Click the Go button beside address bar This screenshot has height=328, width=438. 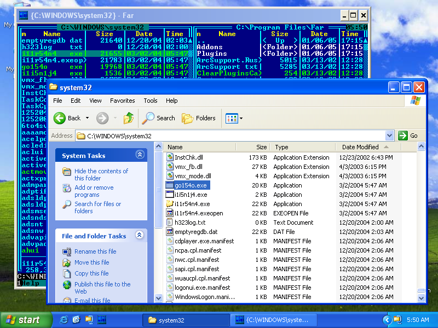point(408,136)
